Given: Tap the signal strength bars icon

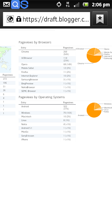Looking at the screenshot, I should [77, 5].
